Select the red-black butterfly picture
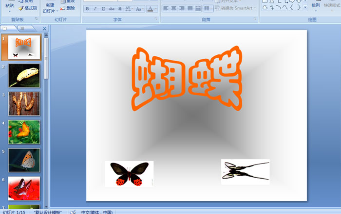The image size is (341, 214). 129,174
